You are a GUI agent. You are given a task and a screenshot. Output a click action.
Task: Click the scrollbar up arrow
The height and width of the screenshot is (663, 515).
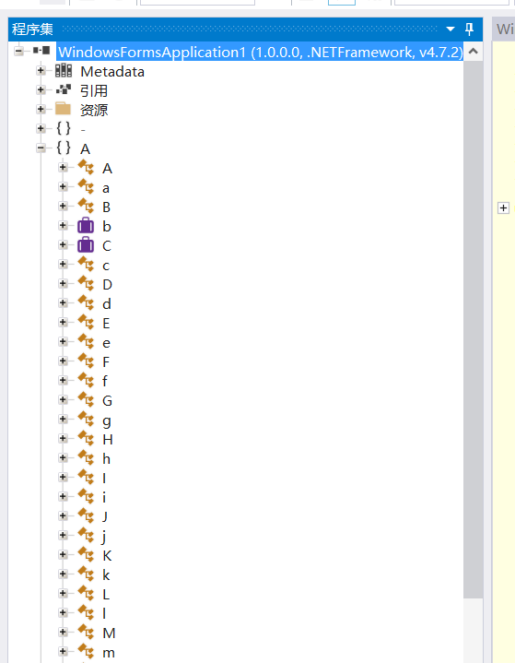click(x=474, y=52)
